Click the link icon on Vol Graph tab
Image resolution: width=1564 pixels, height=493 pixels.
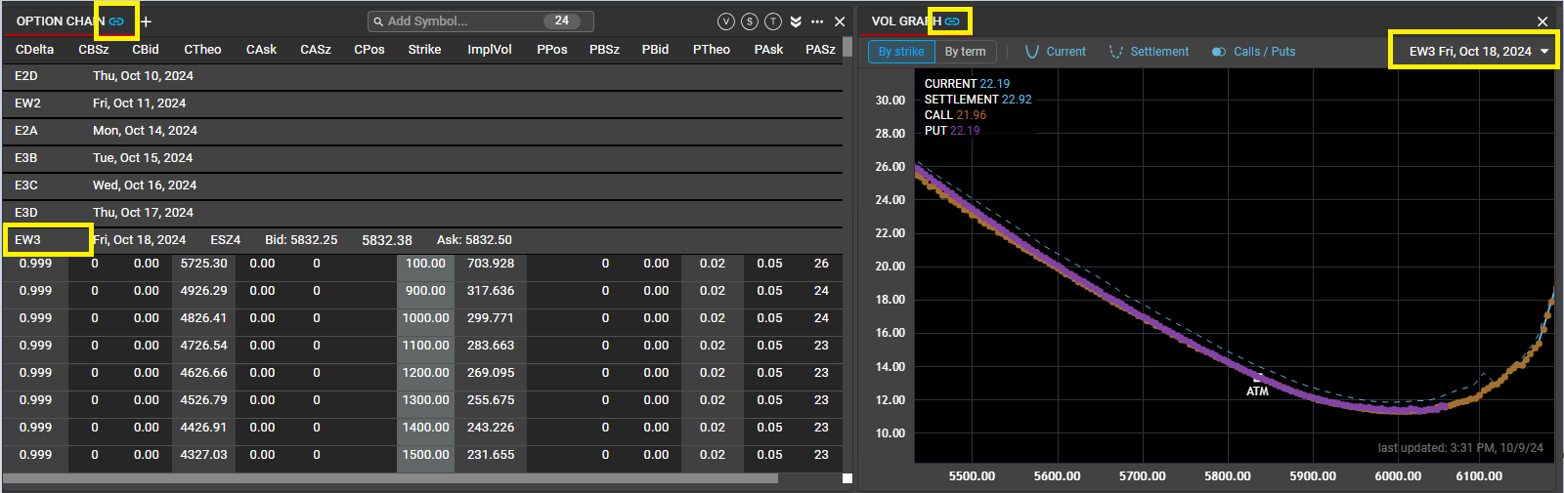point(951,21)
